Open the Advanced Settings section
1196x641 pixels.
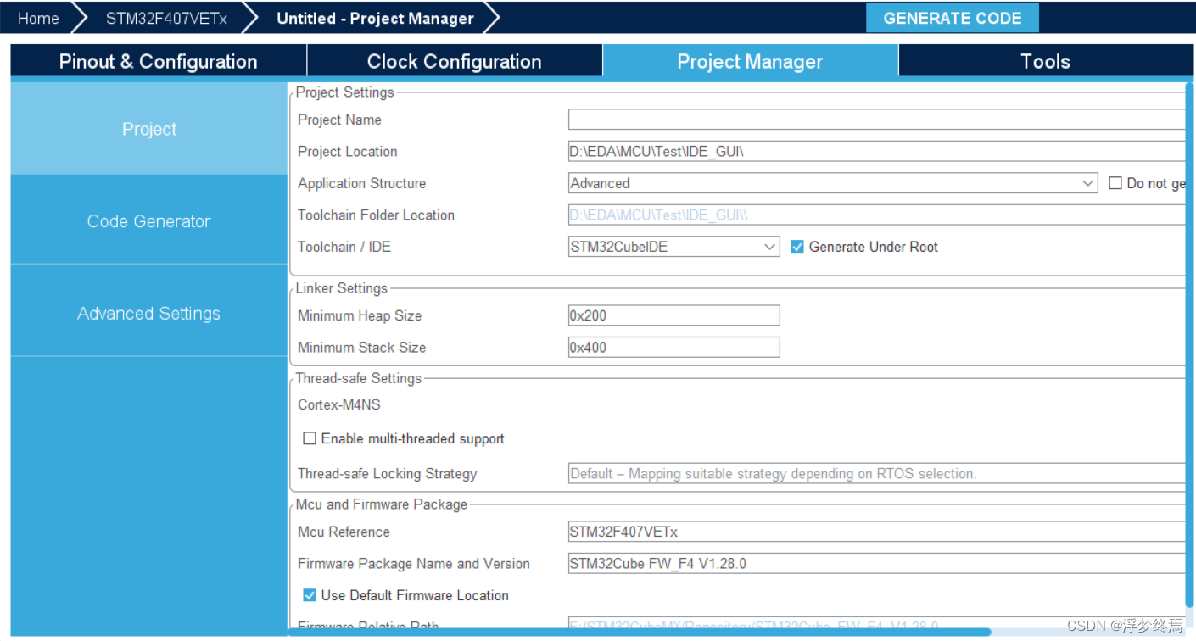(149, 313)
